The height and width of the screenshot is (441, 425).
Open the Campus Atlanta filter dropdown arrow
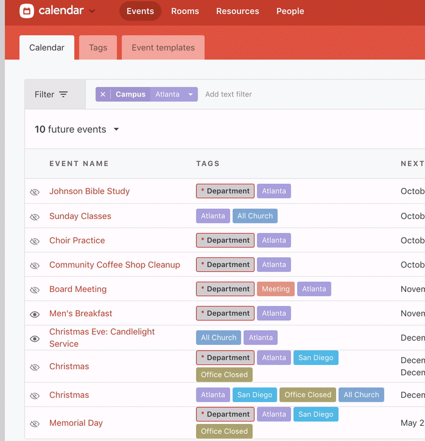coord(191,94)
